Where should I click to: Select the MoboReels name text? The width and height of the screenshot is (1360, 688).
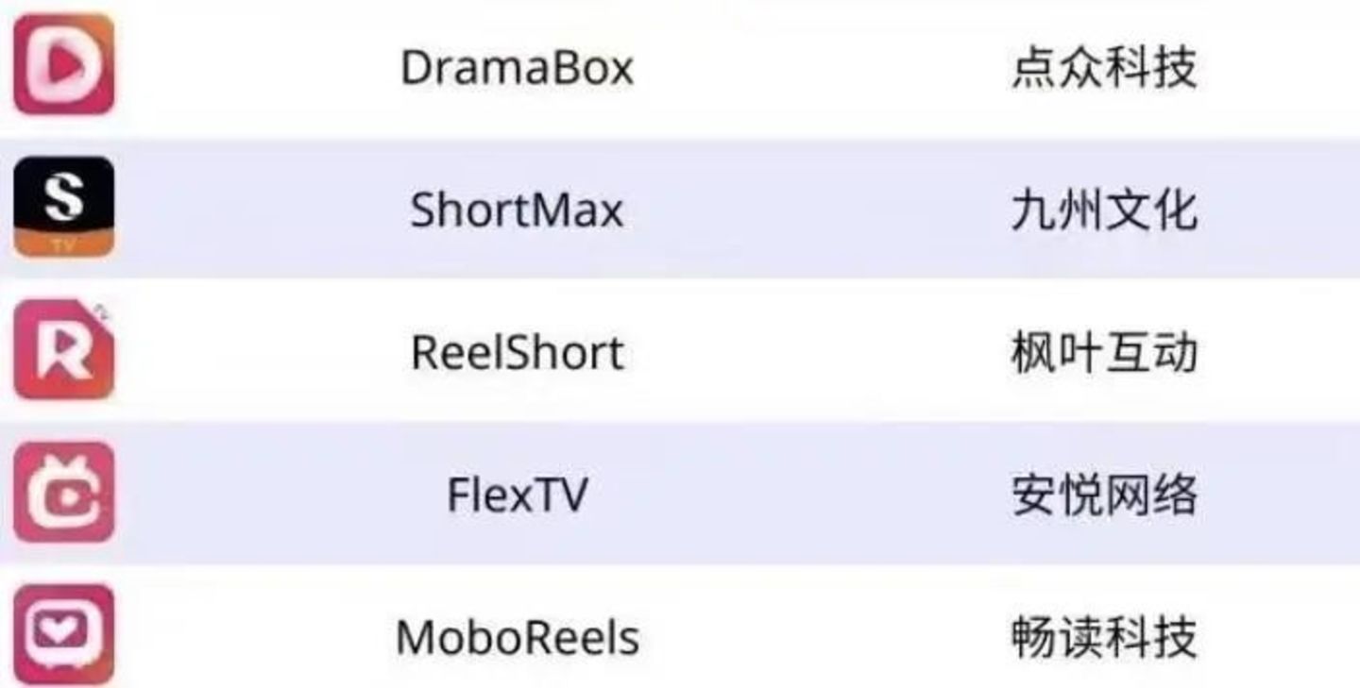517,638
